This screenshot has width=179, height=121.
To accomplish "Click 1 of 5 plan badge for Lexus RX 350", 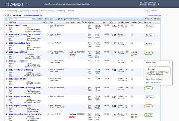I will click(148, 53).
